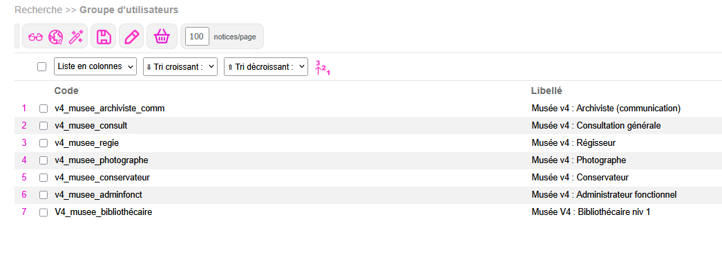The width and height of the screenshot is (722, 253).
Task: Click the Code column header
Action: coord(66,91)
